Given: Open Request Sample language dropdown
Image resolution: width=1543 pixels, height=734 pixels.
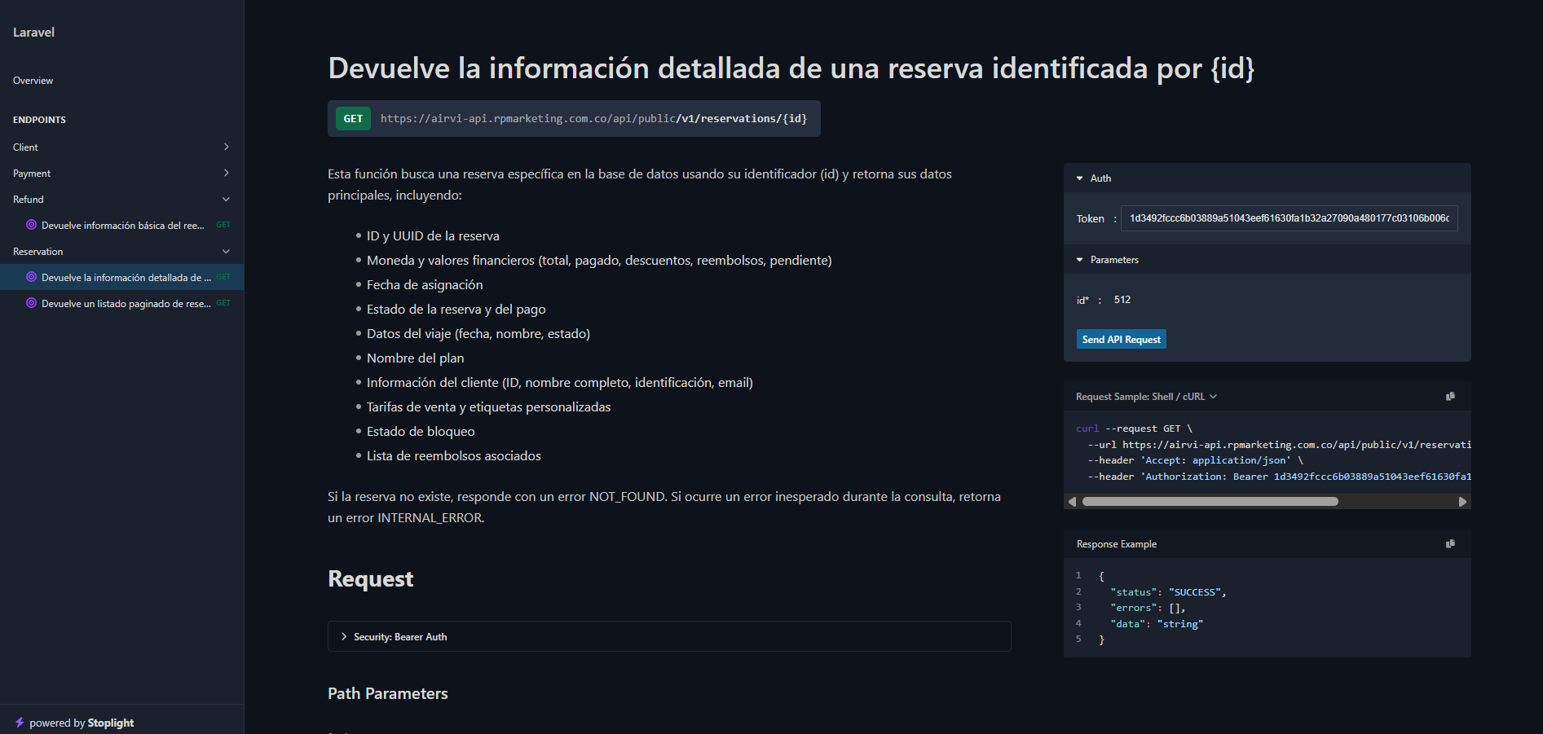Looking at the screenshot, I should click(1146, 397).
